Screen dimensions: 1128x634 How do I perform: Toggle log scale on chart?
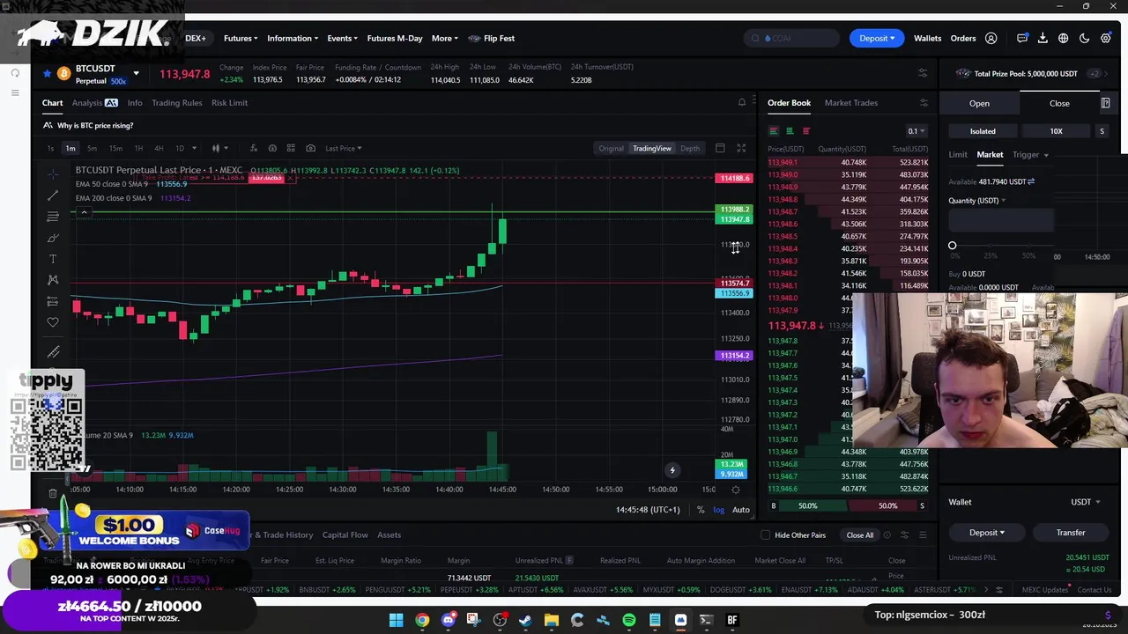[718, 510]
